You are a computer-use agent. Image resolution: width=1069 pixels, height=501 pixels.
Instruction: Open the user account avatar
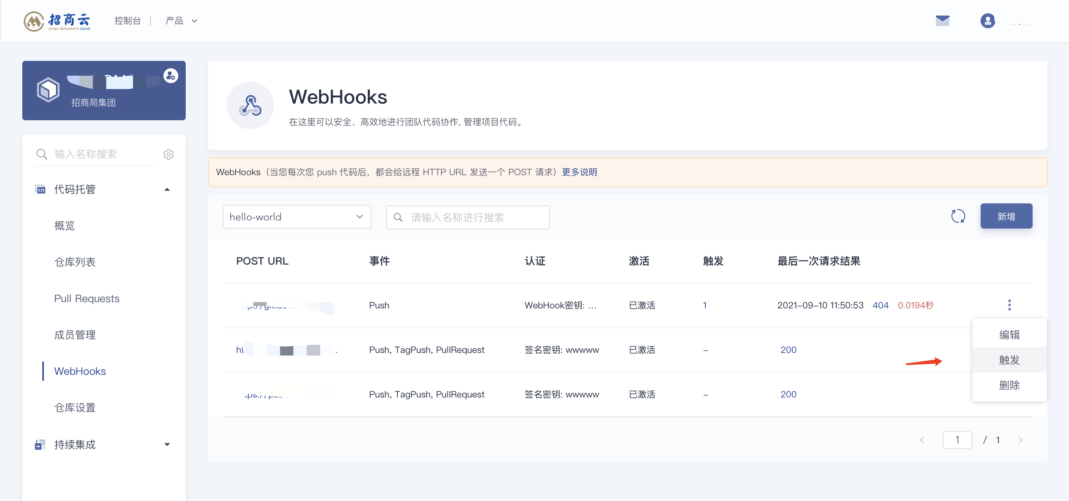click(988, 21)
